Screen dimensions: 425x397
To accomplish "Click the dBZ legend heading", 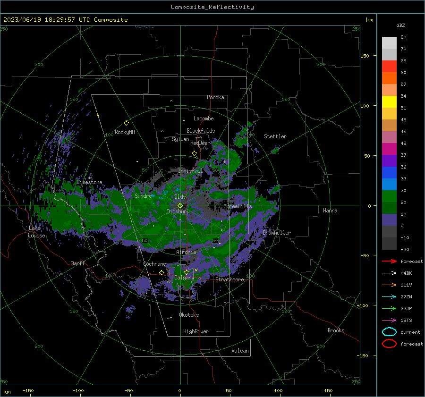I will click(400, 25).
